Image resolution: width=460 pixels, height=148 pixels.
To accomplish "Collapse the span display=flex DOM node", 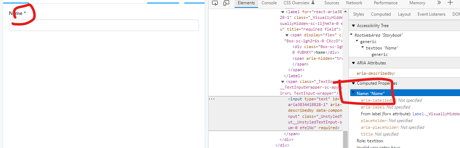I will (287, 35).
